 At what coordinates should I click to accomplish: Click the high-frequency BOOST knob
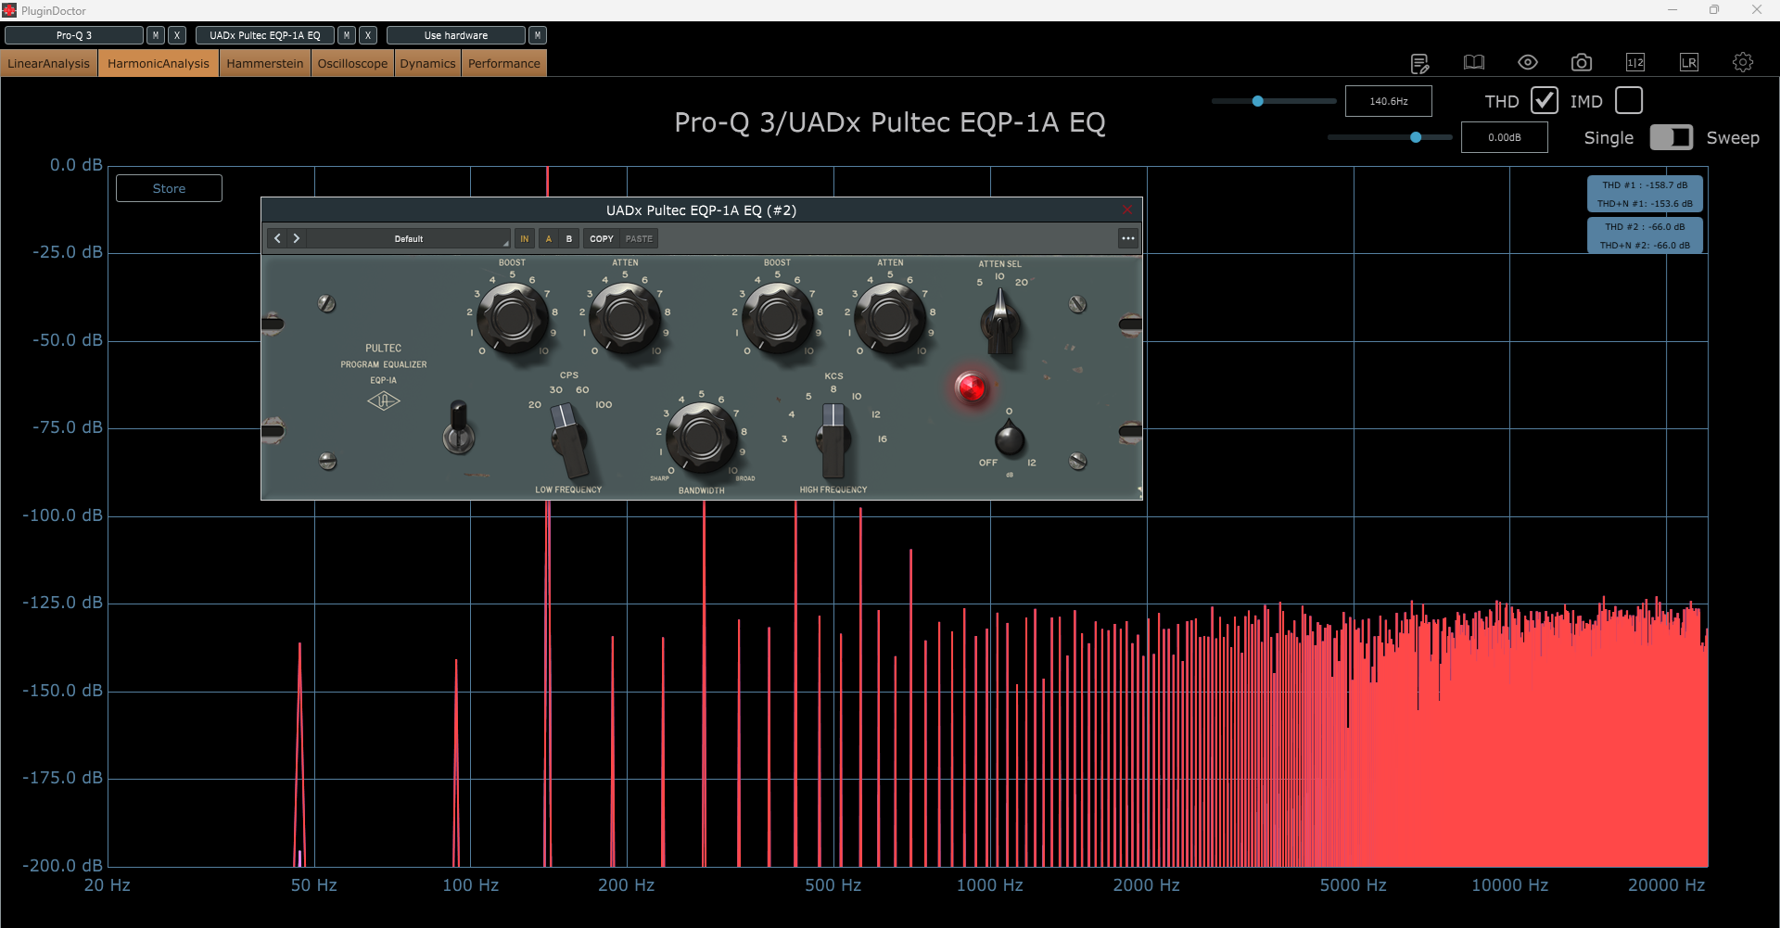coord(778,318)
